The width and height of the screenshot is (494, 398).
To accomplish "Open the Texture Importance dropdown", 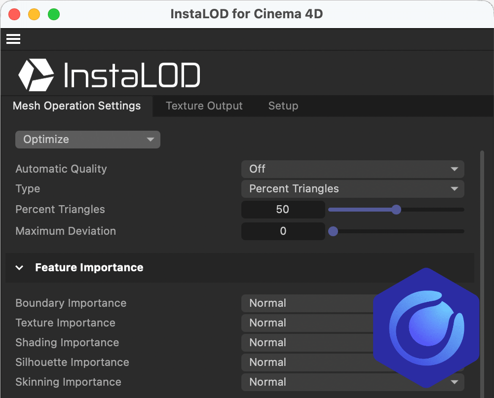I will [307, 323].
